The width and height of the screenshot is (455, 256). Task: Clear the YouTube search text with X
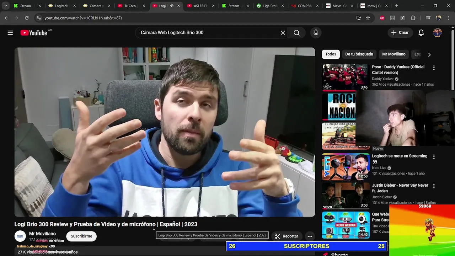pos(283,33)
